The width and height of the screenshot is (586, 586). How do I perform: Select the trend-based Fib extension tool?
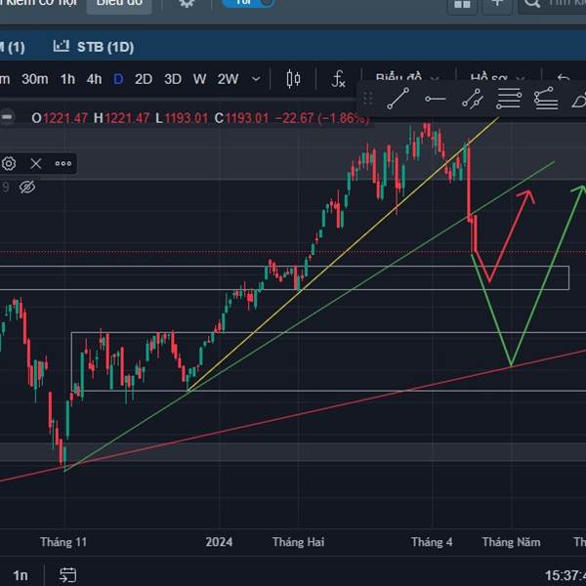pyautogui.click(x=546, y=99)
